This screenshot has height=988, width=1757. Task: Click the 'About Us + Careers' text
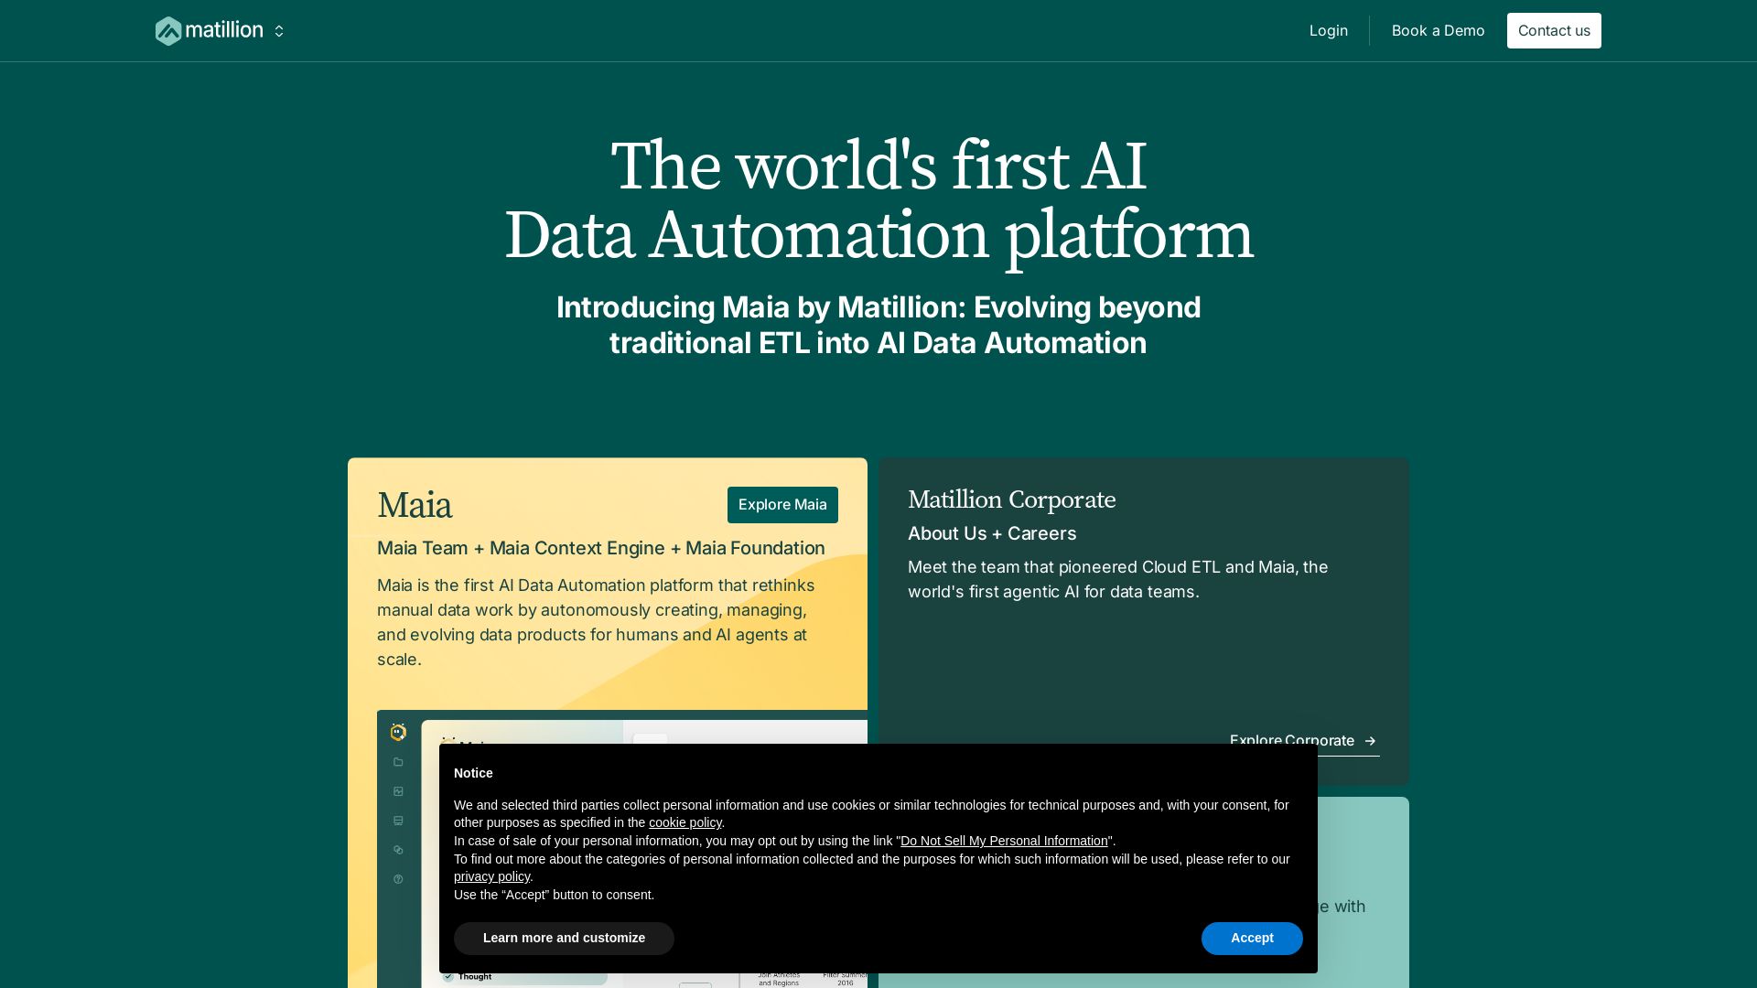(992, 533)
